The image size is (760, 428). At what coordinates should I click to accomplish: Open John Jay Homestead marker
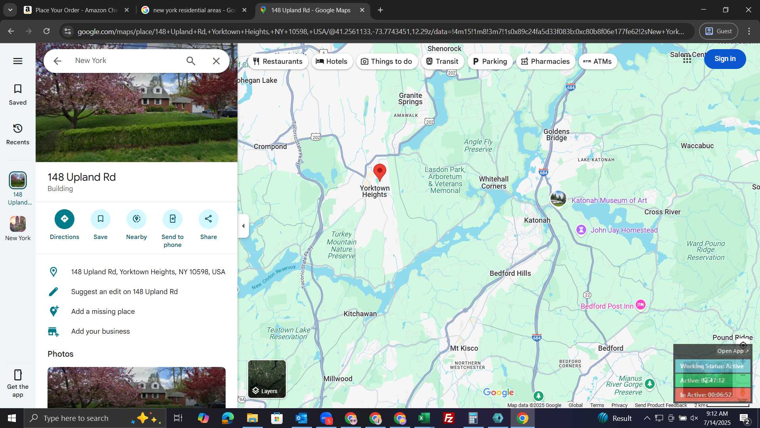click(581, 229)
